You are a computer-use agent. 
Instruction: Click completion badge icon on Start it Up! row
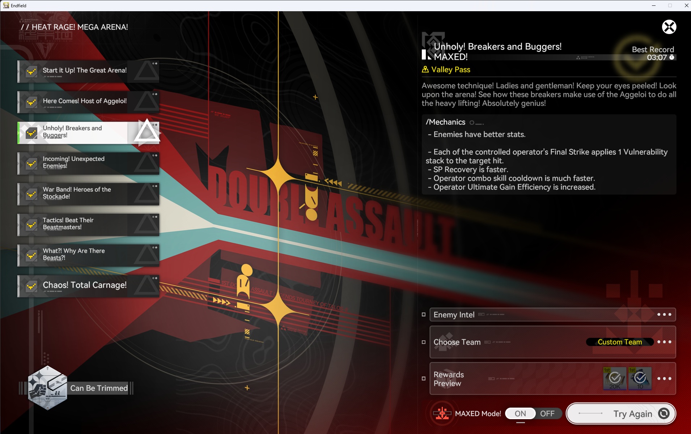tap(31, 72)
